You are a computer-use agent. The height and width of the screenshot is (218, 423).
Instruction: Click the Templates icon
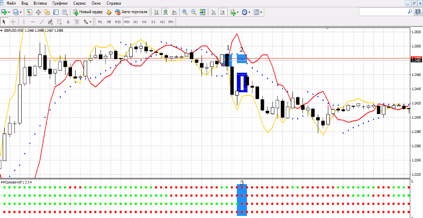coord(256,12)
